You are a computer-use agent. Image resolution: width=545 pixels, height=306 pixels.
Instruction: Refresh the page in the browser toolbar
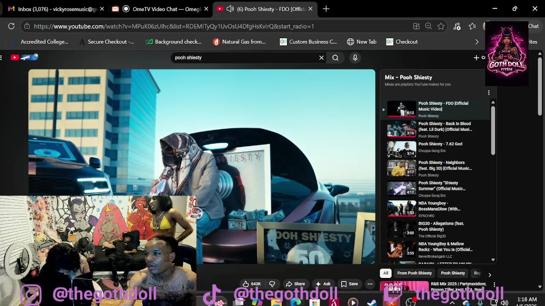(11, 26)
